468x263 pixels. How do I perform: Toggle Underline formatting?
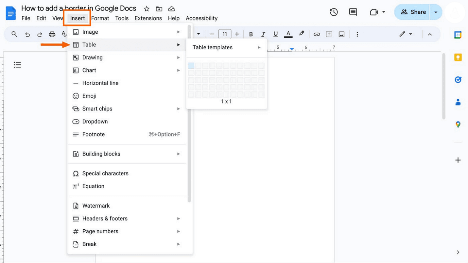point(276,34)
